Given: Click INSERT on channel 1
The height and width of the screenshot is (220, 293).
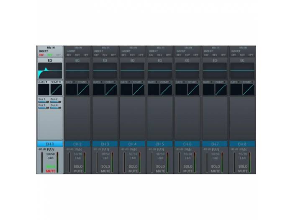Looking at the screenshot, I should (x=44, y=52).
